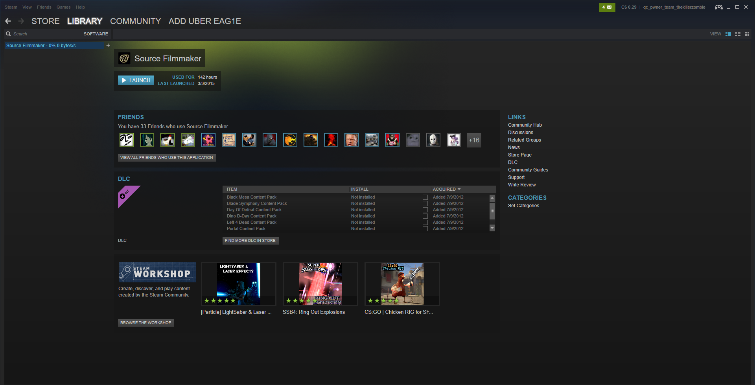Open the Community Hub link
The image size is (755, 385).
tap(525, 125)
